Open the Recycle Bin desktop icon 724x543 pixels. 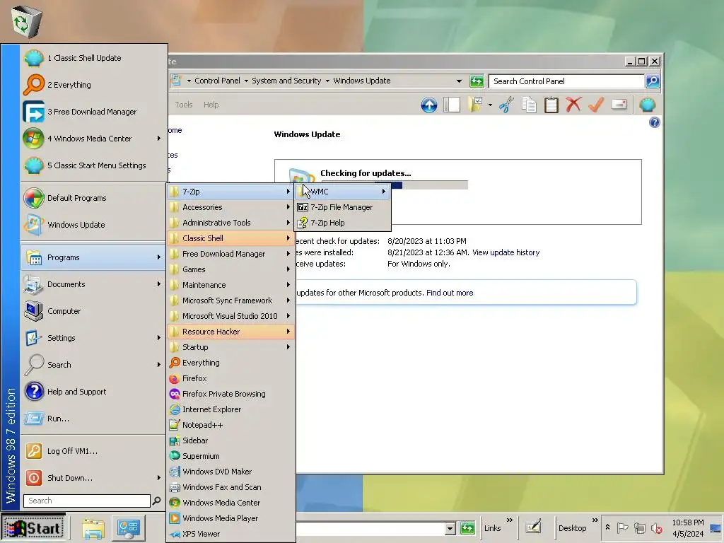(26, 21)
